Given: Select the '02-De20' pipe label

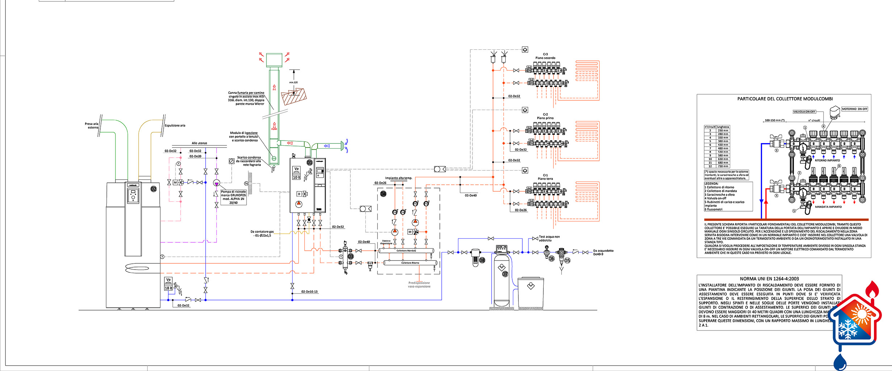Looking at the screenshot, I should tap(195, 157).
